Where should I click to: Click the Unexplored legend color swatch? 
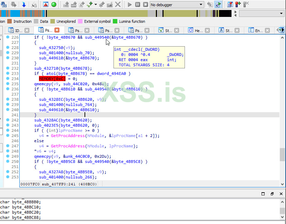click(52, 21)
